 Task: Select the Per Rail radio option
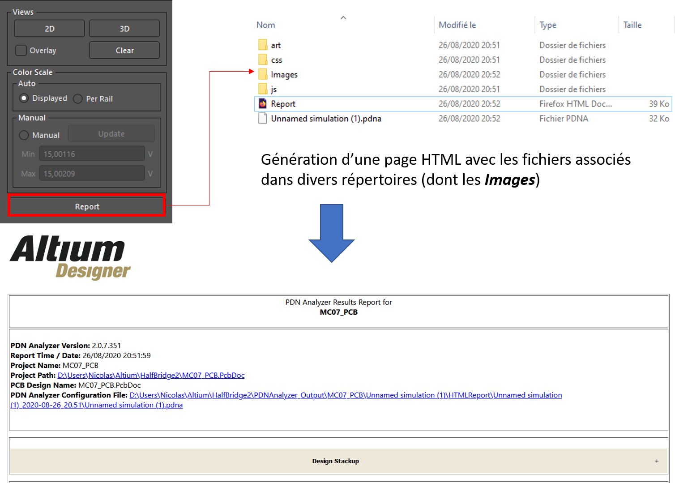[78, 98]
